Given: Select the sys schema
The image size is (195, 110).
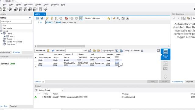Looking at the screenshot, I should (x=5, y=26).
